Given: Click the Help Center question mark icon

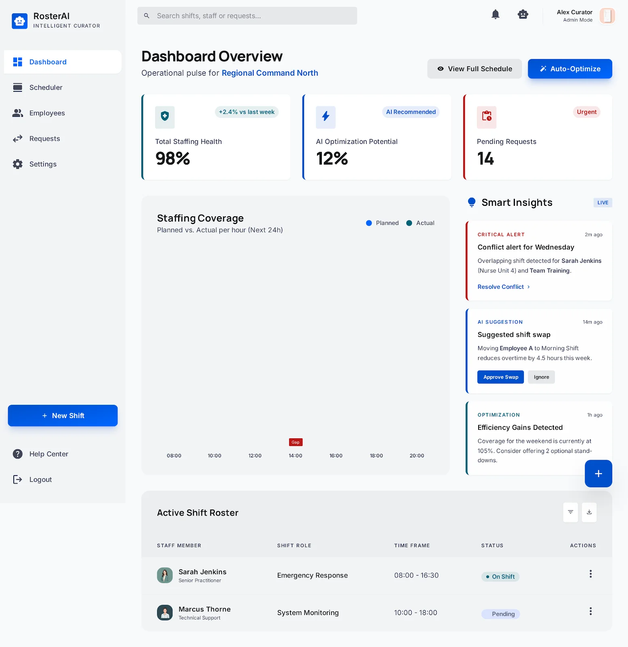Looking at the screenshot, I should click(x=17, y=454).
